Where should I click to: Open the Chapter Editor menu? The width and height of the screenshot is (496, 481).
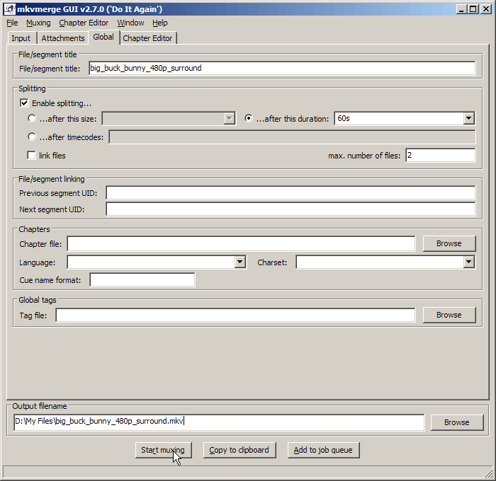click(x=84, y=23)
